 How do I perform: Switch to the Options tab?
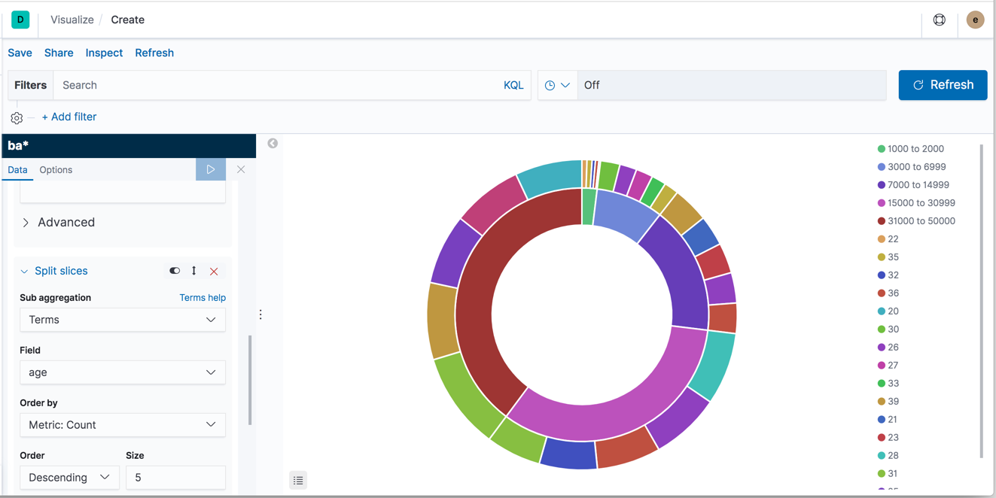[x=56, y=170]
